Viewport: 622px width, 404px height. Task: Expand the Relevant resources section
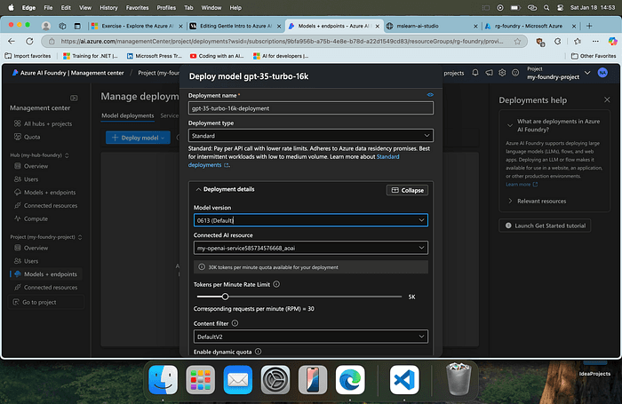[x=510, y=201]
